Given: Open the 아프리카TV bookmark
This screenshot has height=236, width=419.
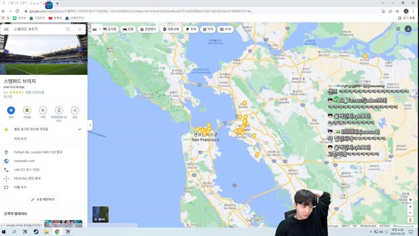Looking at the screenshot, I should point(75,18).
